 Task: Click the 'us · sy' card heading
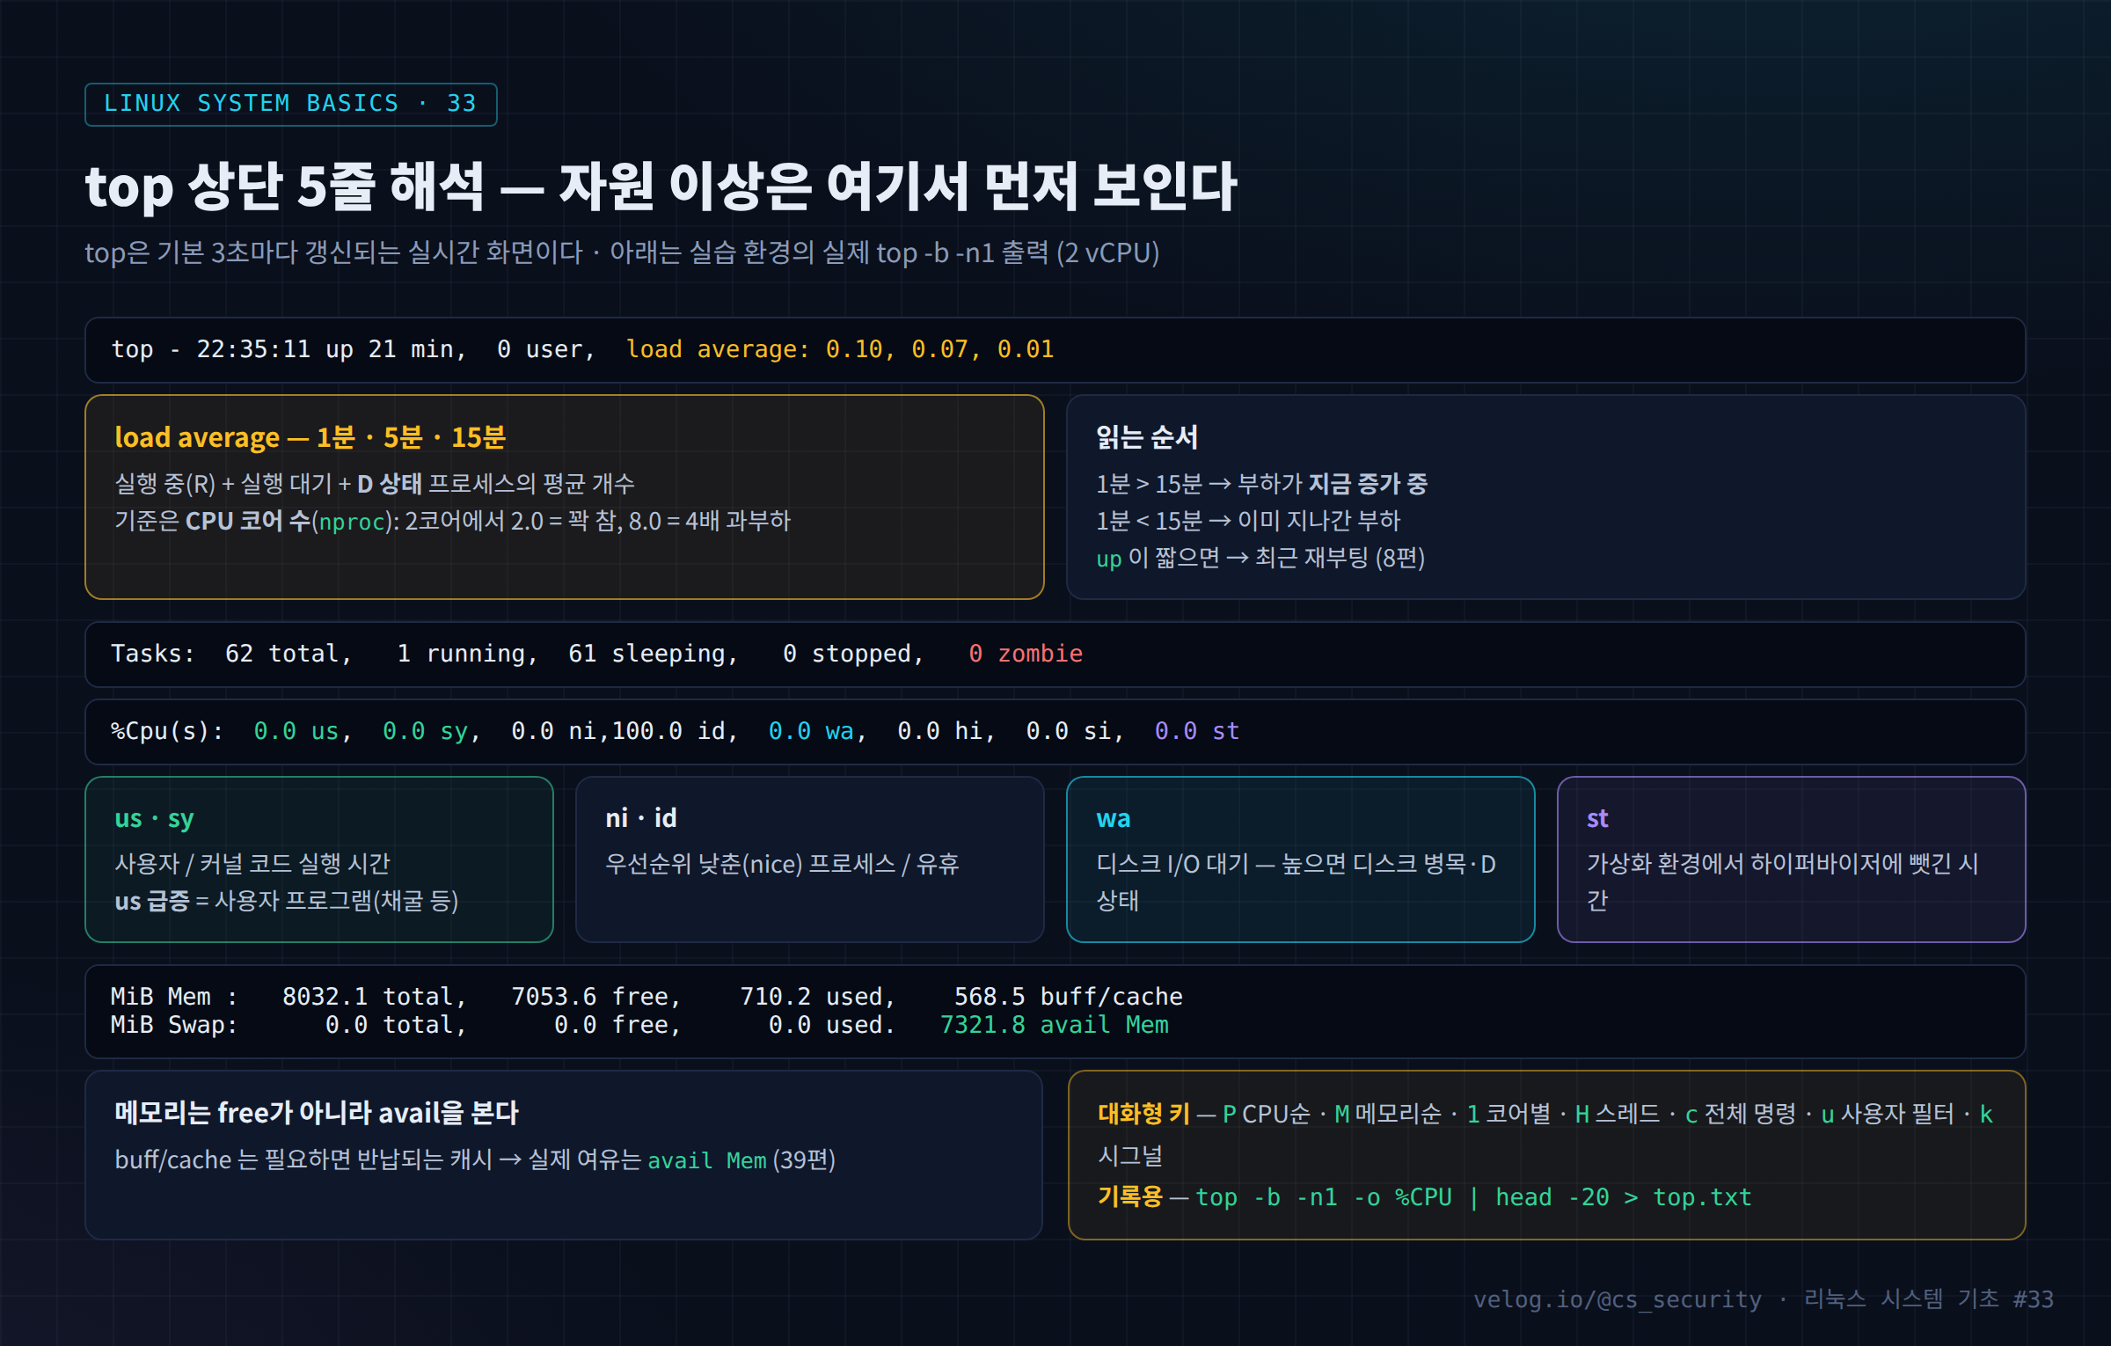point(155,818)
